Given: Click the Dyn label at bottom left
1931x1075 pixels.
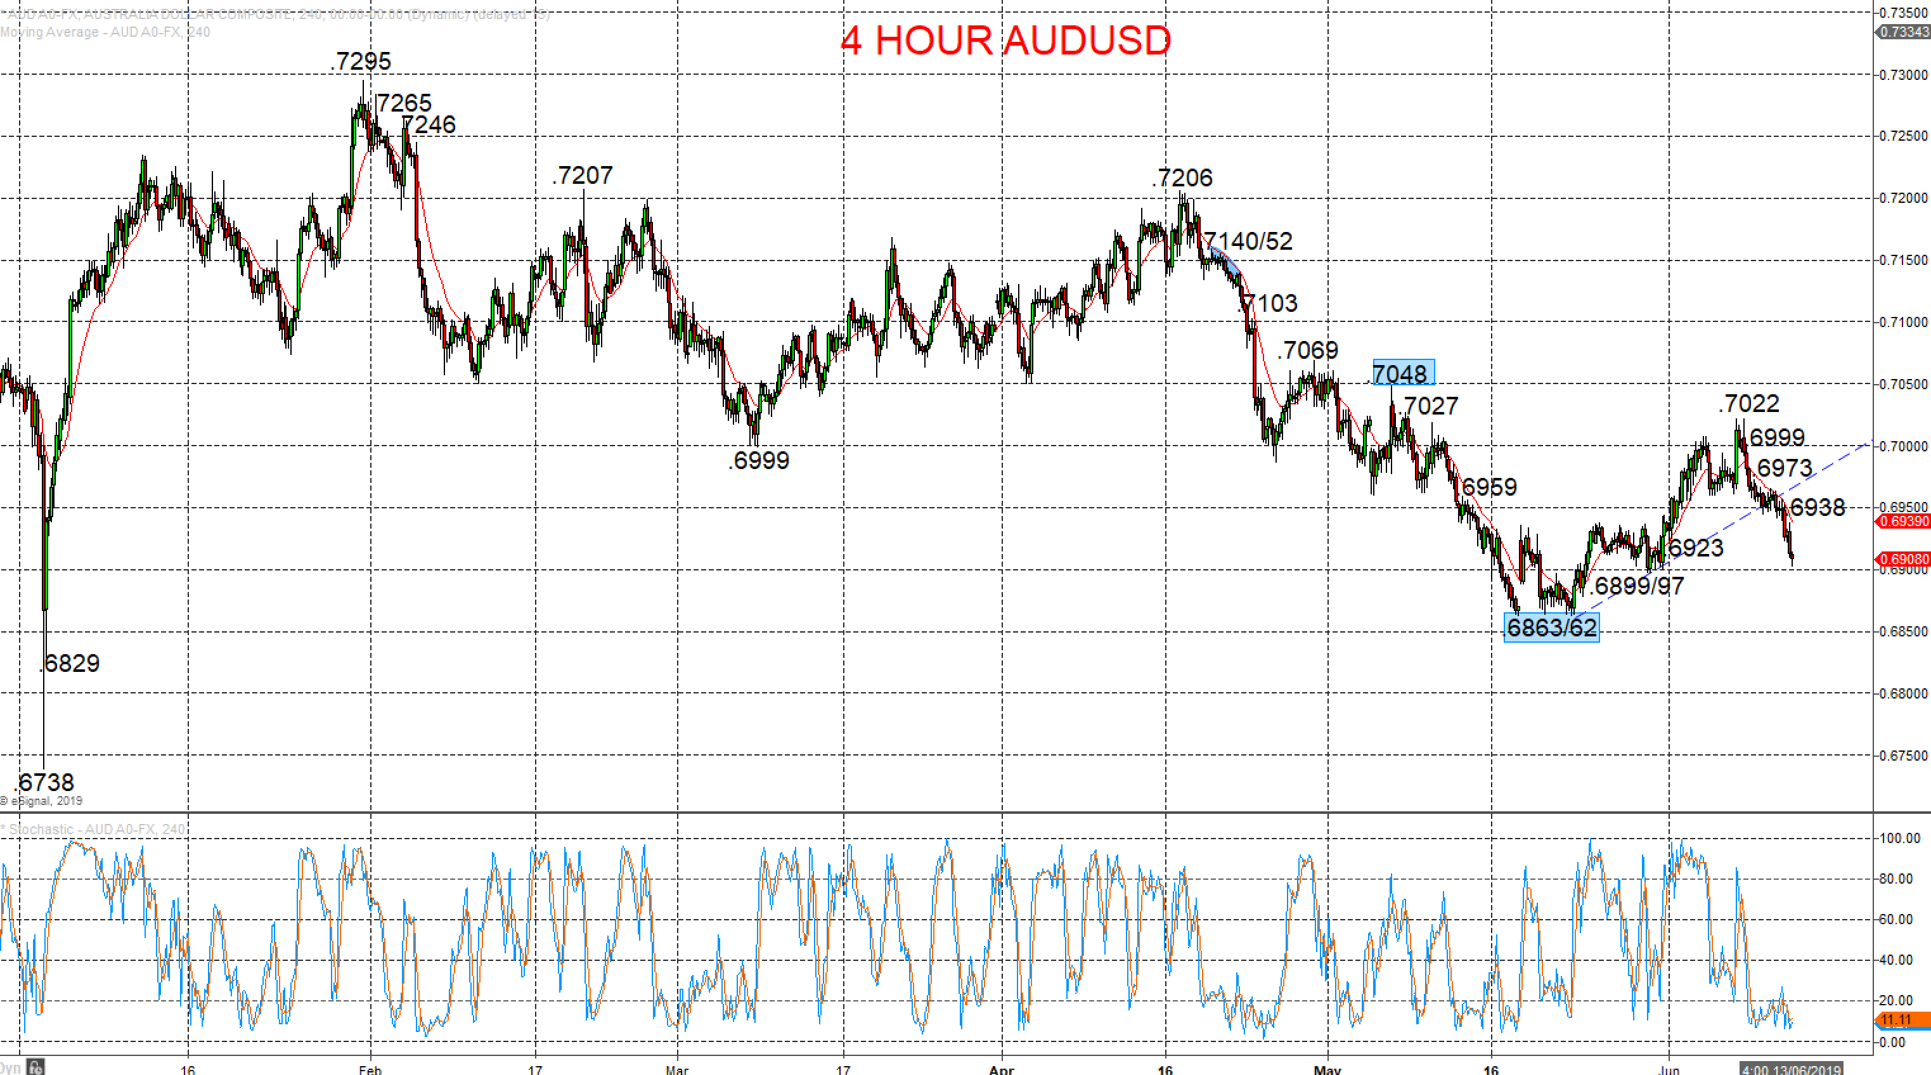Looking at the screenshot, I should [x=11, y=1067].
